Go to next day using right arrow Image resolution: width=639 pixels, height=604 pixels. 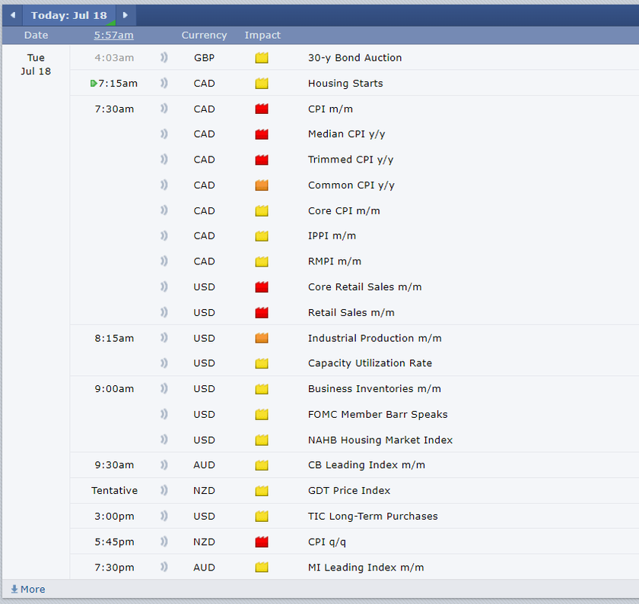[x=126, y=15]
